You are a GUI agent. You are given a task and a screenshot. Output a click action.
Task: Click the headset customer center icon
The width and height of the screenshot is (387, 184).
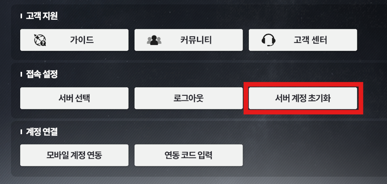pyautogui.click(x=268, y=40)
